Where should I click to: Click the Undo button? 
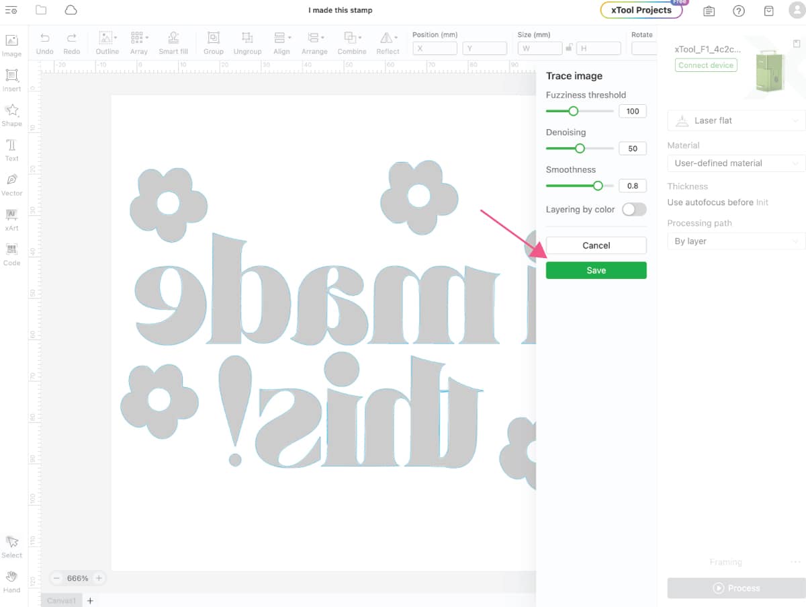tap(44, 42)
